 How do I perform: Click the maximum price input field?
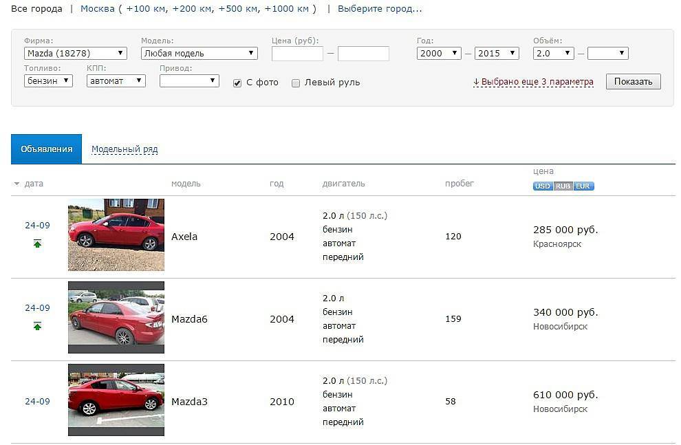[363, 54]
